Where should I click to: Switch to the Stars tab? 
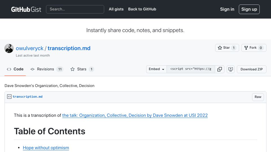click(x=82, y=69)
